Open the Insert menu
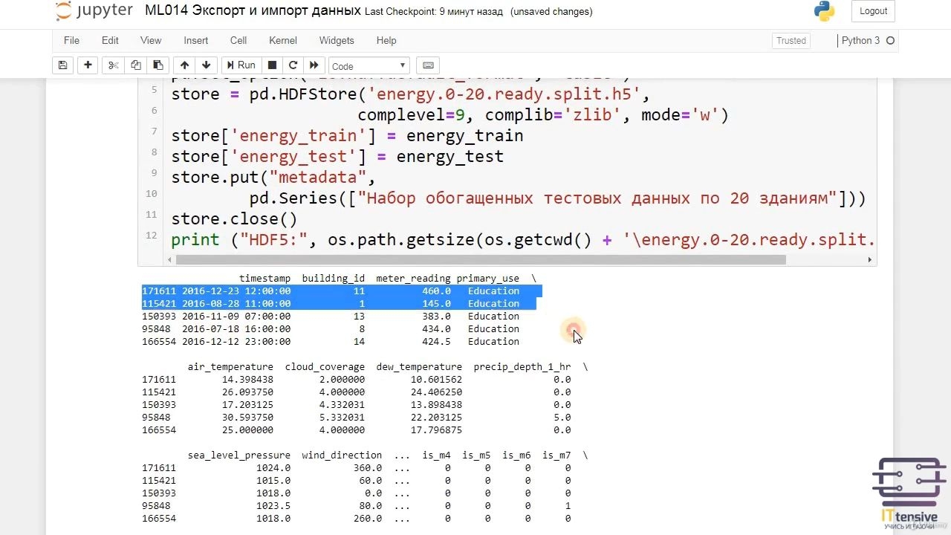Viewport: 951px width, 535px height. [x=196, y=40]
